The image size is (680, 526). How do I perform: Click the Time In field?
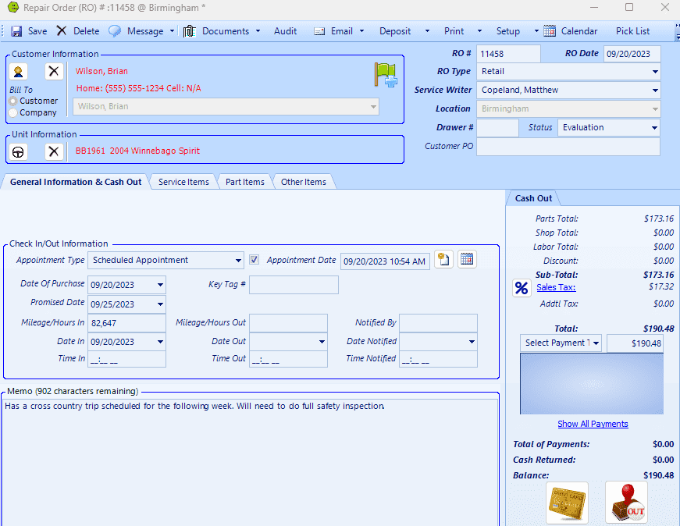pos(126,359)
